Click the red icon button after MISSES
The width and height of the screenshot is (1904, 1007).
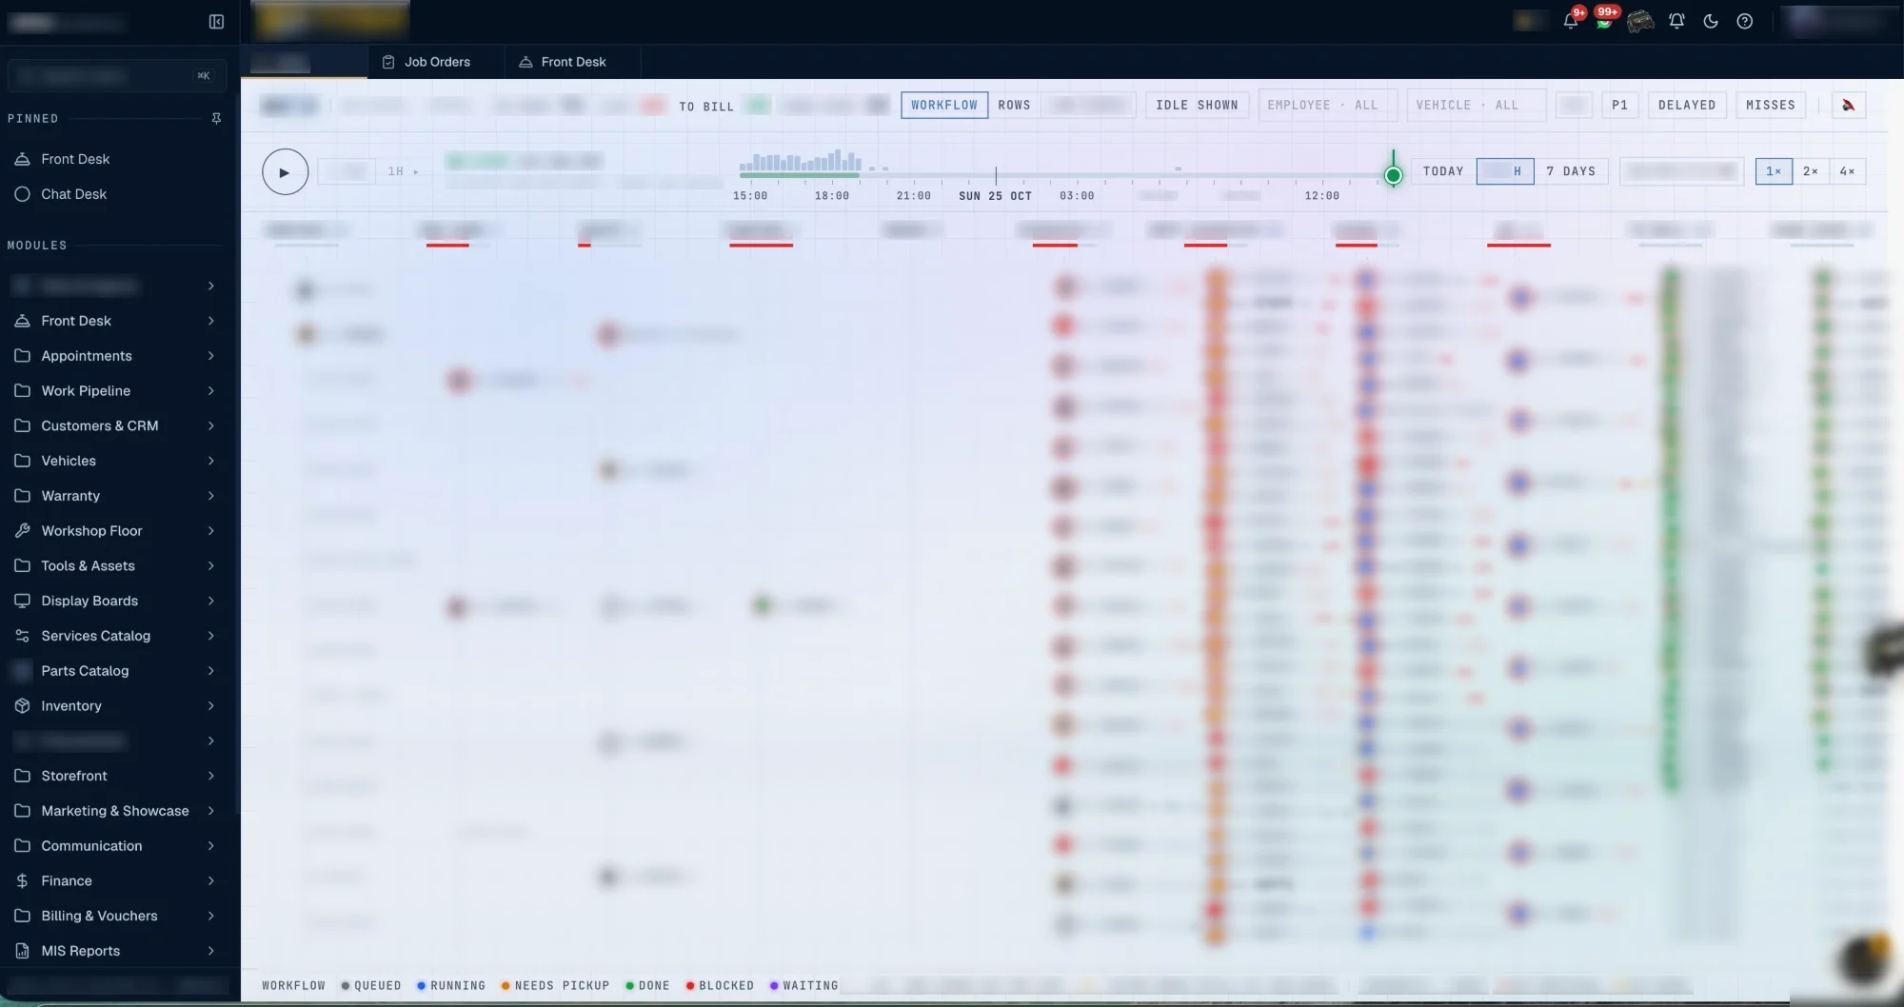(x=1848, y=106)
